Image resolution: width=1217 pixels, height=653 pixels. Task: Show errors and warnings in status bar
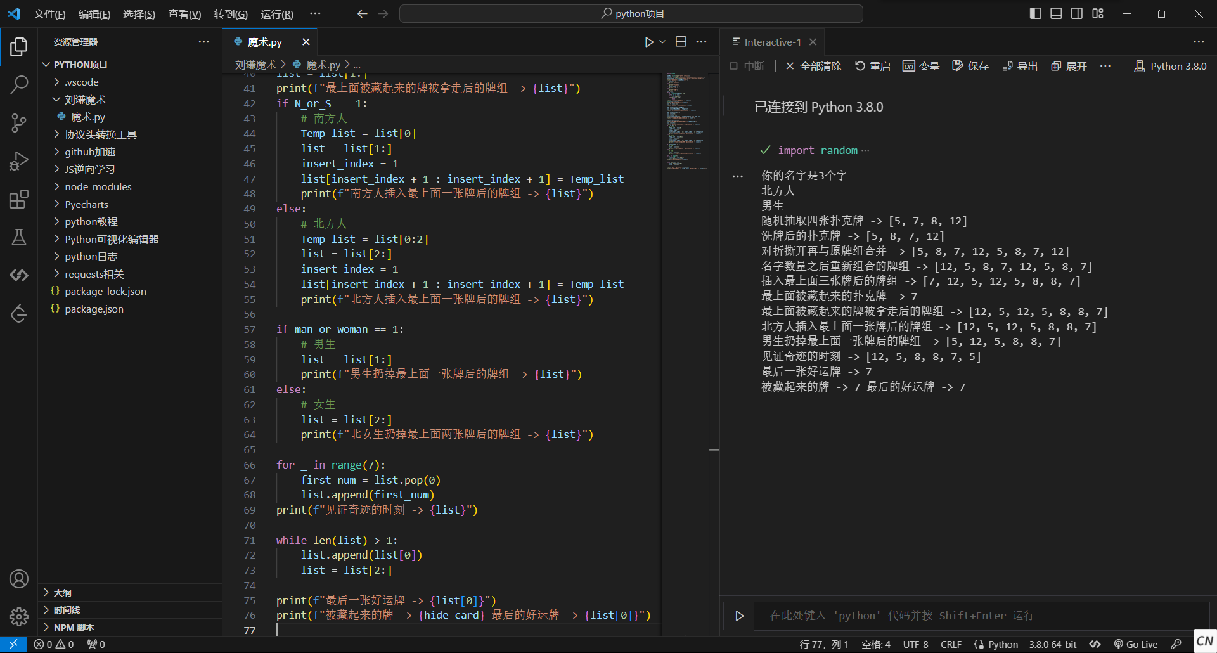54,644
